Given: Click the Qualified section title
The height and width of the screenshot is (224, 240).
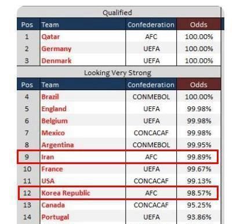Looking at the screenshot, I should 117,13.
